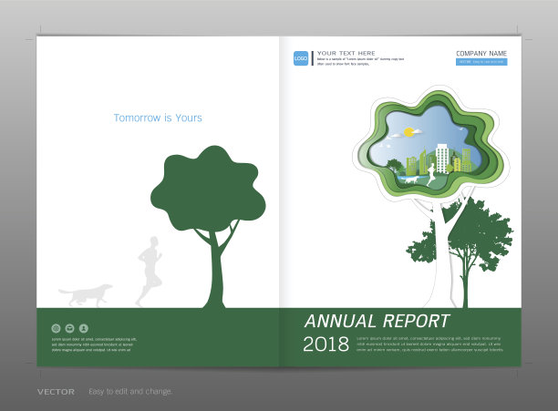
Task: Click the blue bar under Company Name
Action: coord(480,63)
